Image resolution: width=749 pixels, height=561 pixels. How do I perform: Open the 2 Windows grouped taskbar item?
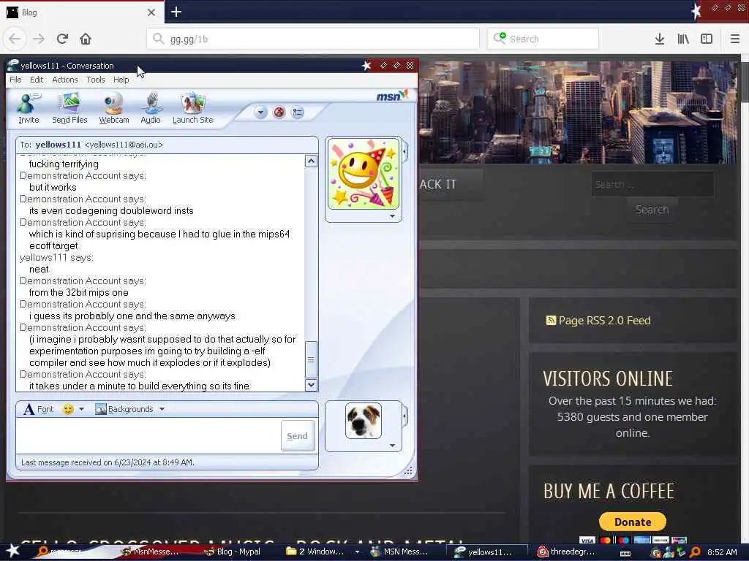(x=321, y=552)
